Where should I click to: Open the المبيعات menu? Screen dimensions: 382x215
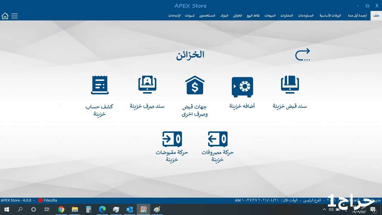(270, 16)
